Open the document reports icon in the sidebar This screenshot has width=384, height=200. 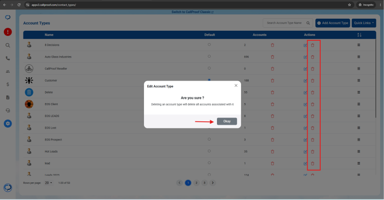point(8,97)
